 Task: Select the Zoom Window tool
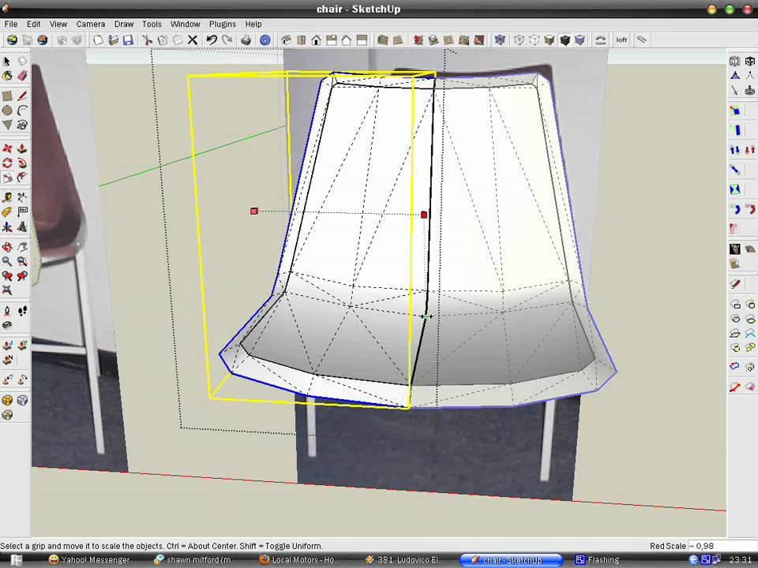(x=22, y=261)
